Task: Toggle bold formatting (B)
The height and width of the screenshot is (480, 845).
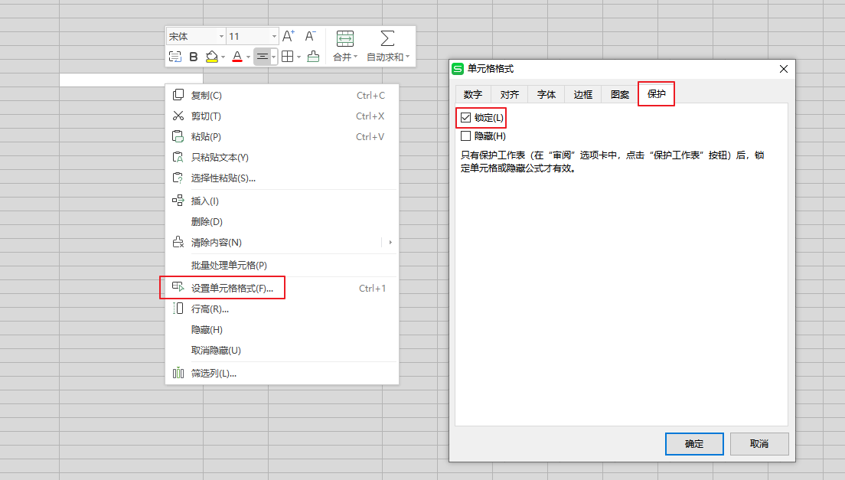Action: [194, 57]
